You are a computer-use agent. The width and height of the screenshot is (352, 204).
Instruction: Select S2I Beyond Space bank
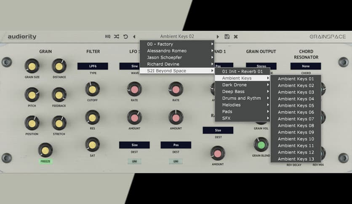pyautogui.click(x=177, y=71)
